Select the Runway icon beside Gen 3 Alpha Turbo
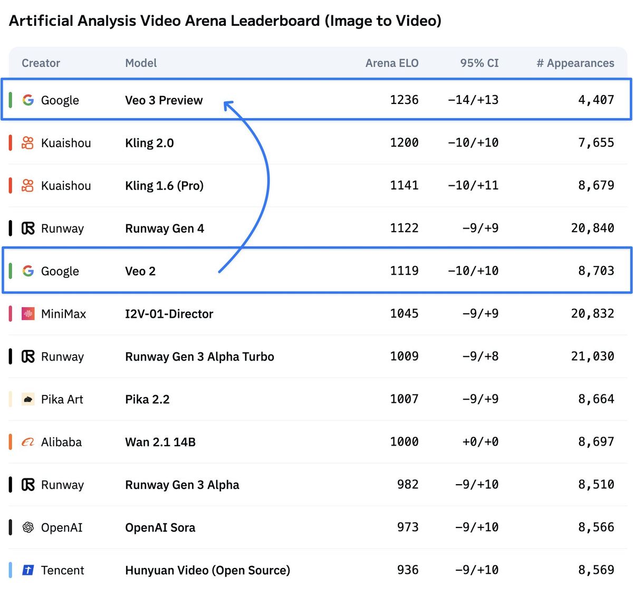 27,356
